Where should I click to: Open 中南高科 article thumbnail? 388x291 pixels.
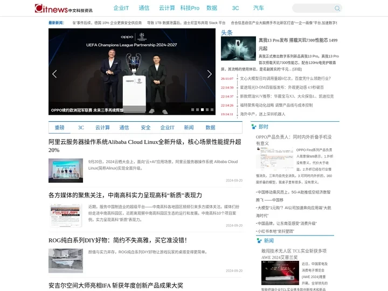pyautogui.click(x=66, y=215)
